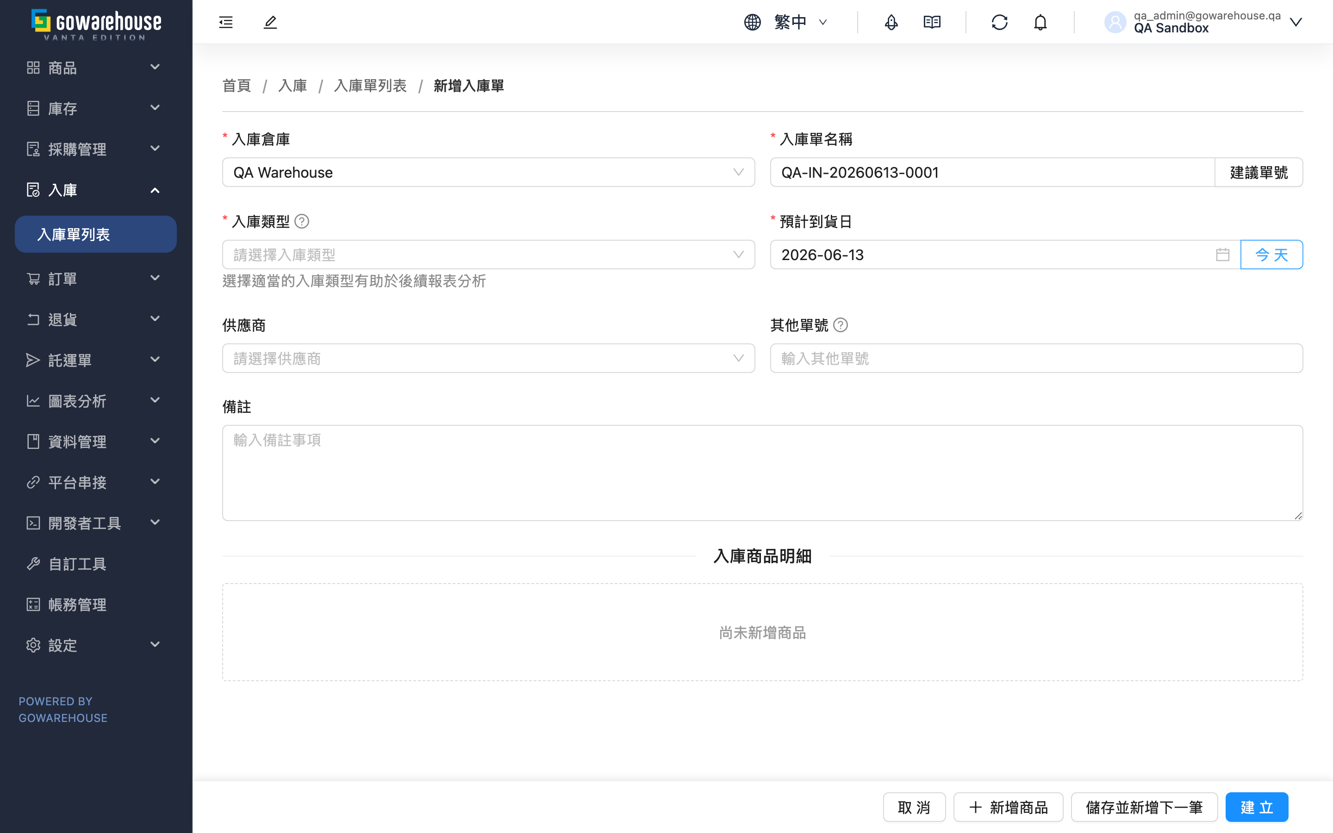This screenshot has height=833, width=1333.
Task: Click the 設定 gear icon
Action: pos(33,645)
